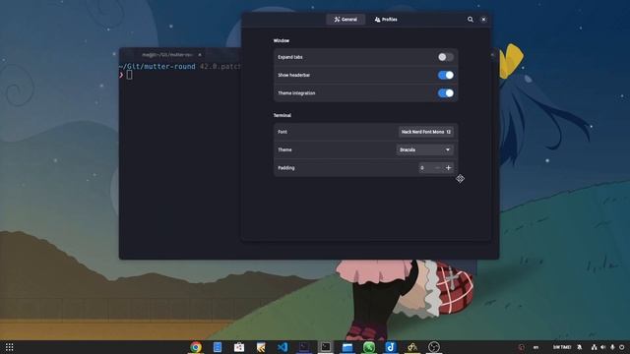Switch to the General preferences tab
This screenshot has height=354, width=630.
[346, 20]
